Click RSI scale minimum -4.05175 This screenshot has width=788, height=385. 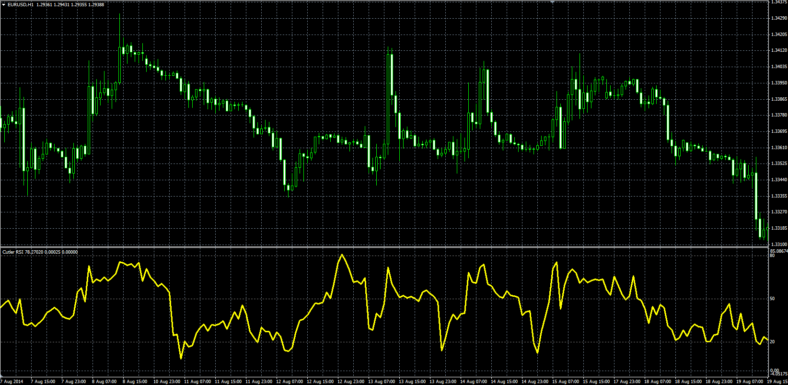coord(778,374)
